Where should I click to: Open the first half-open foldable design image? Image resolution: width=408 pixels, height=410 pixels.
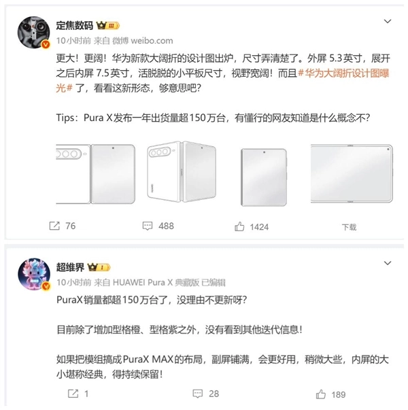pyautogui.click(x=95, y=174)
